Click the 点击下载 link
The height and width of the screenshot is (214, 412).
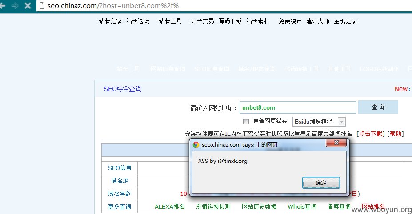click(x=371, y=134)
